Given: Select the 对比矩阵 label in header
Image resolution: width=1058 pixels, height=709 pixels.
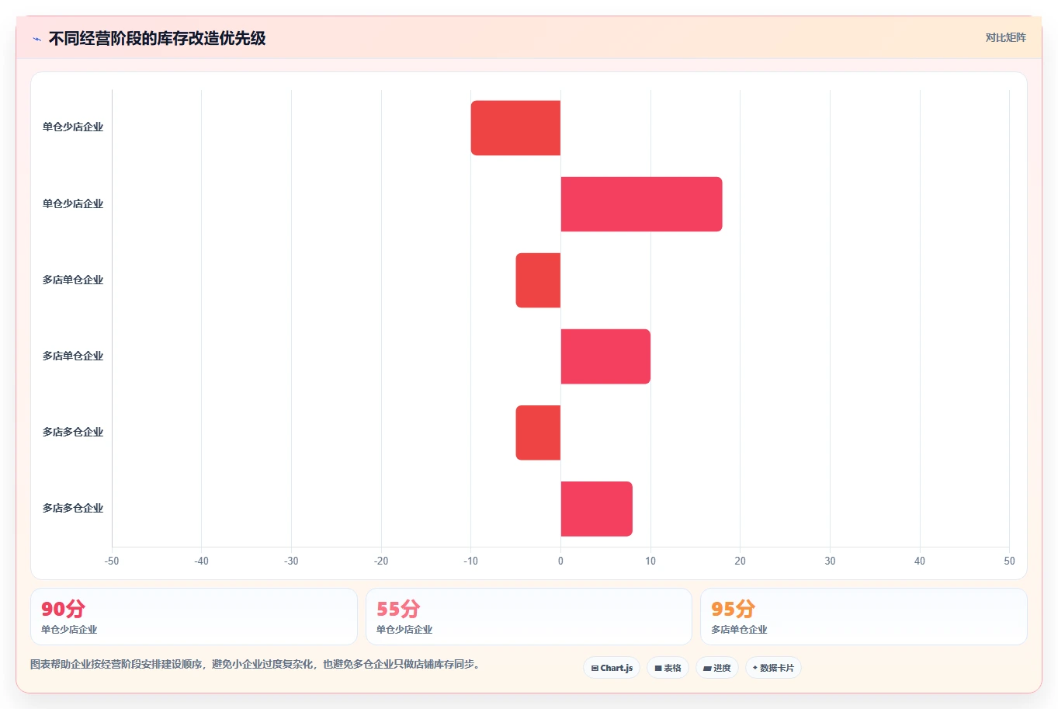Looking at the screenshot, I should pyautogui.click(x=1005, y=38).
